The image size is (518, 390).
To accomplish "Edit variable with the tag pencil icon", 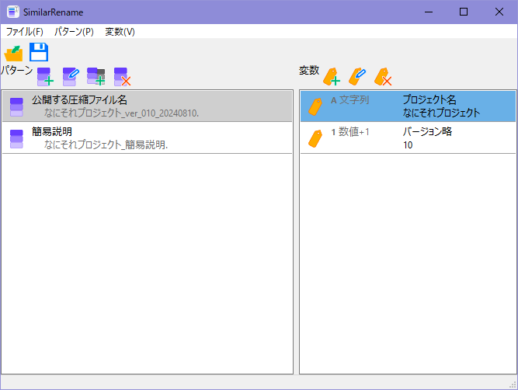I will (357, 77).
